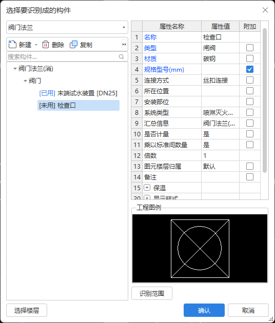Click the 识别范围 button
Image resolution: width=275 pixels, height=323 pixels.
(152, 293)
